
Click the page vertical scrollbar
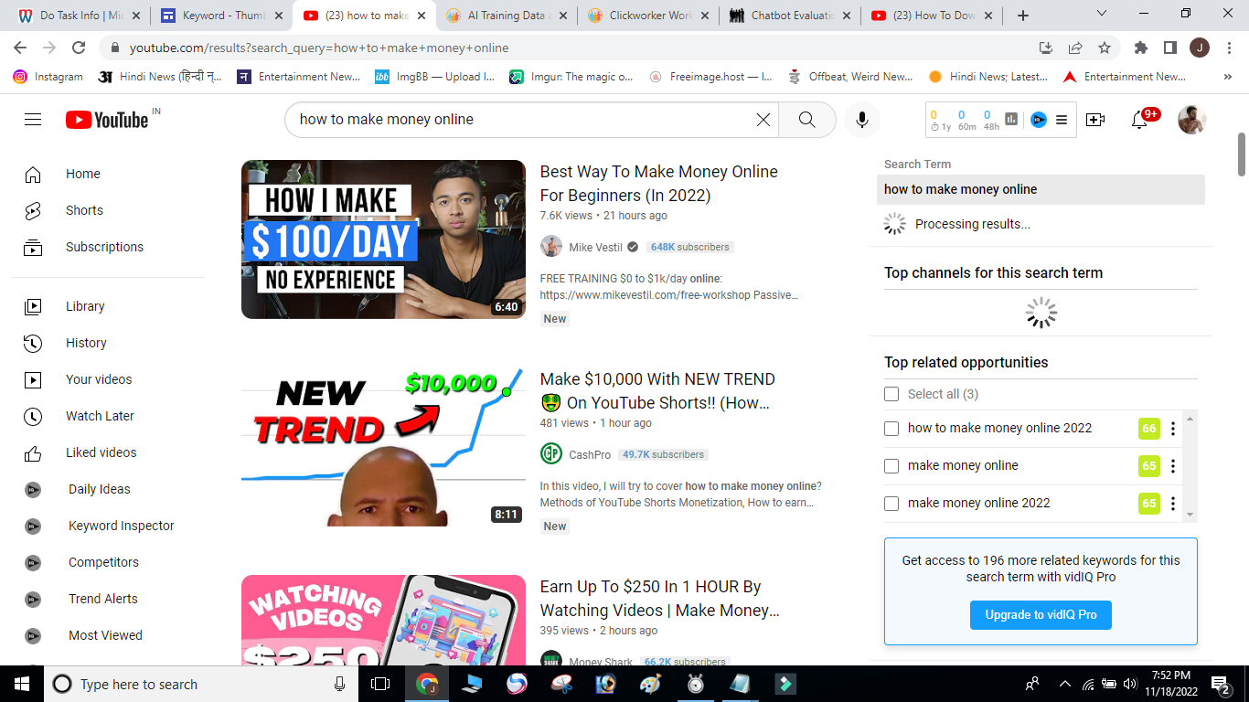1242,154
